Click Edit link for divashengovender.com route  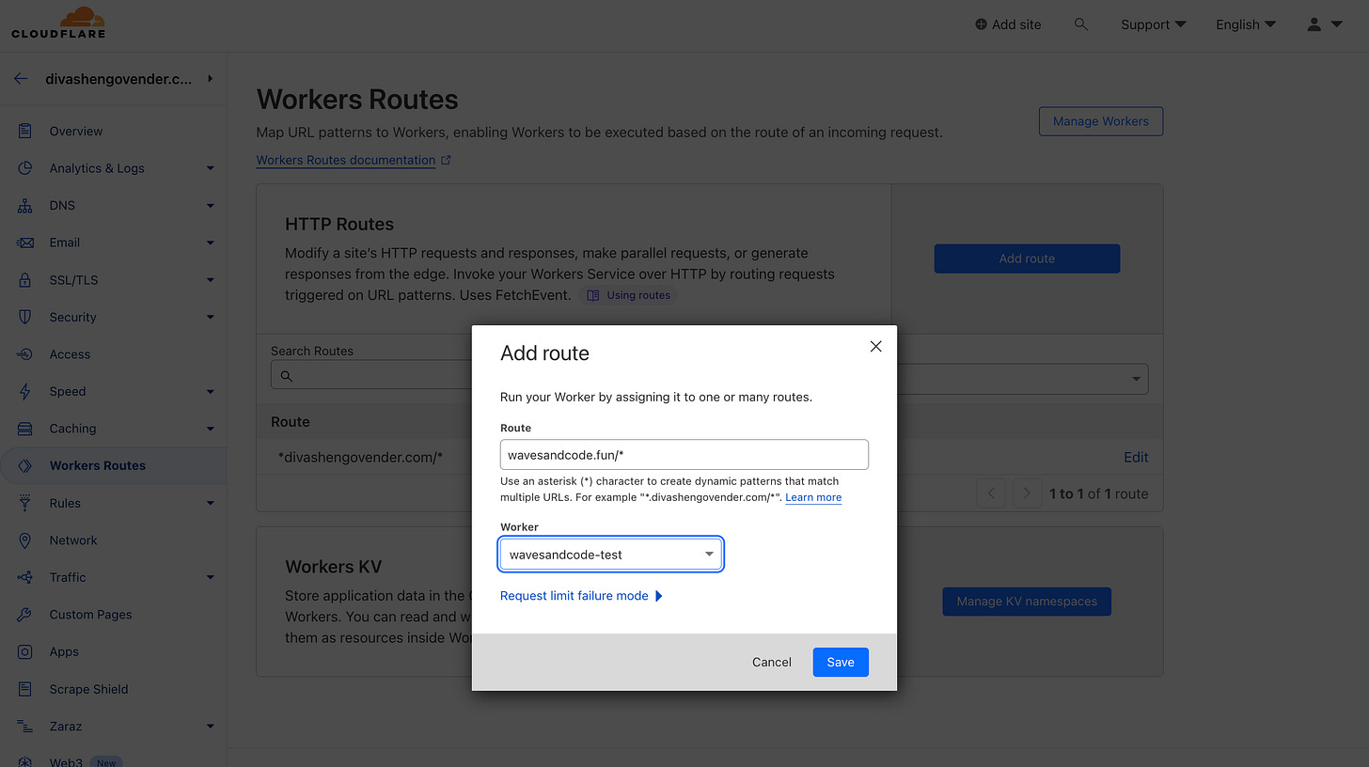(x=1136, y=457)
